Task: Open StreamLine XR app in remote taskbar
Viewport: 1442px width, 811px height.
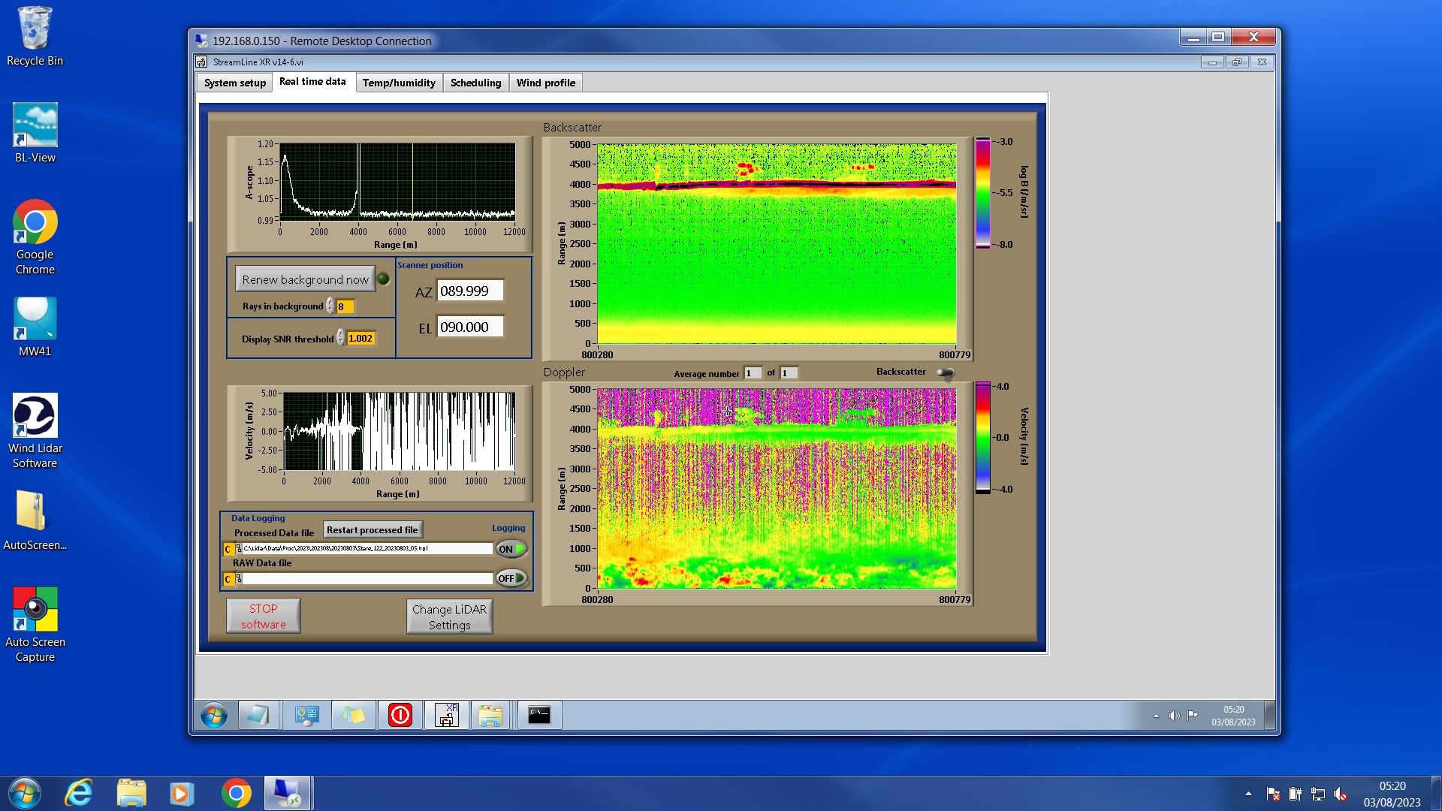Action: tap(447, 715)
